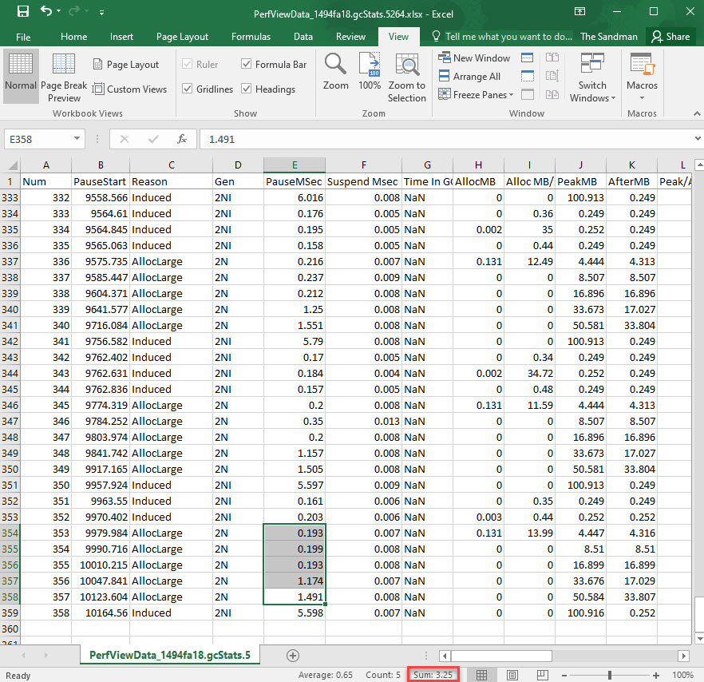Uncheck the Gridlines checkbox
The height and width of the screenshot is (682, 704).
188,89
